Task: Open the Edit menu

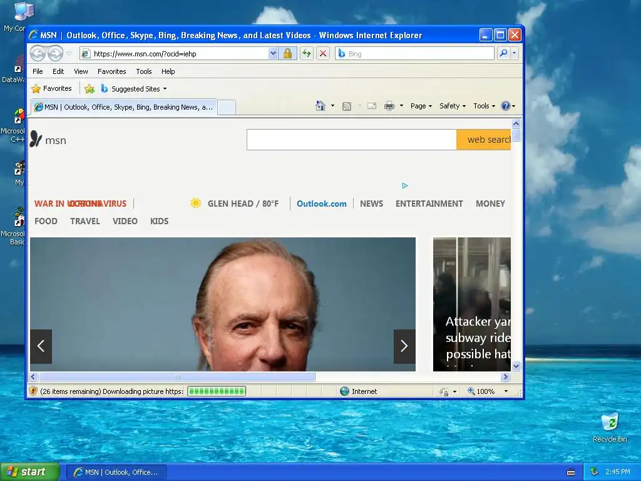Action: click(x=58, y=71)
